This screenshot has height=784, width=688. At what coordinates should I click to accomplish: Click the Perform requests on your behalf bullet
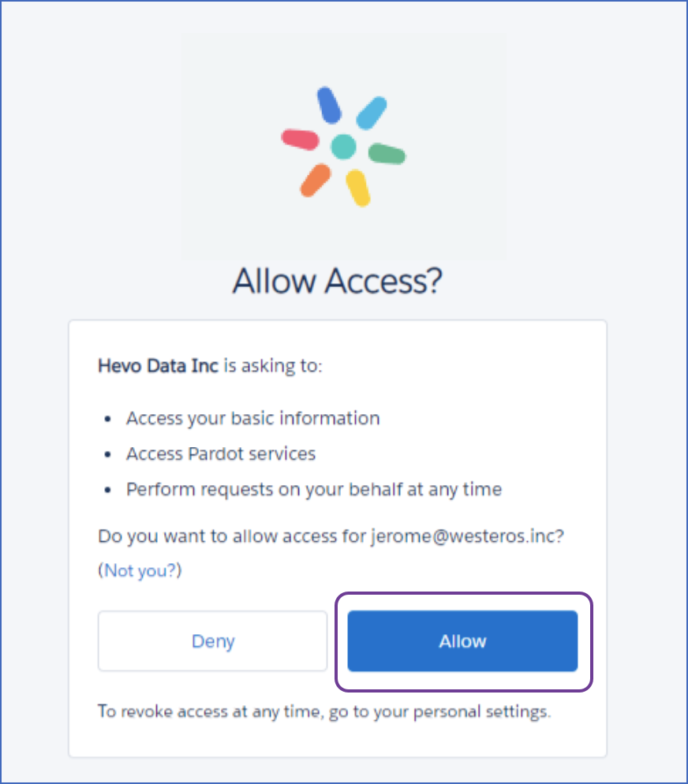(x=313, y=489)
